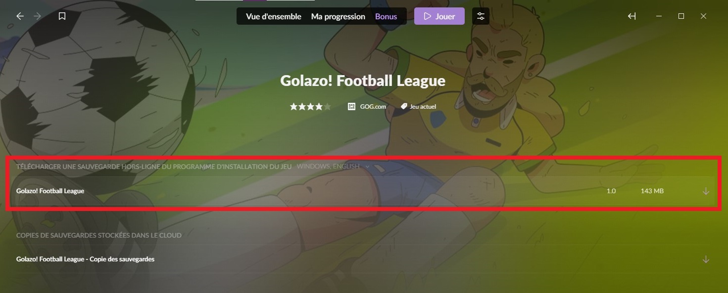Go back with the left arrow icon
The height and width of the screenshot is (293, 728).
tap(20, 16)
